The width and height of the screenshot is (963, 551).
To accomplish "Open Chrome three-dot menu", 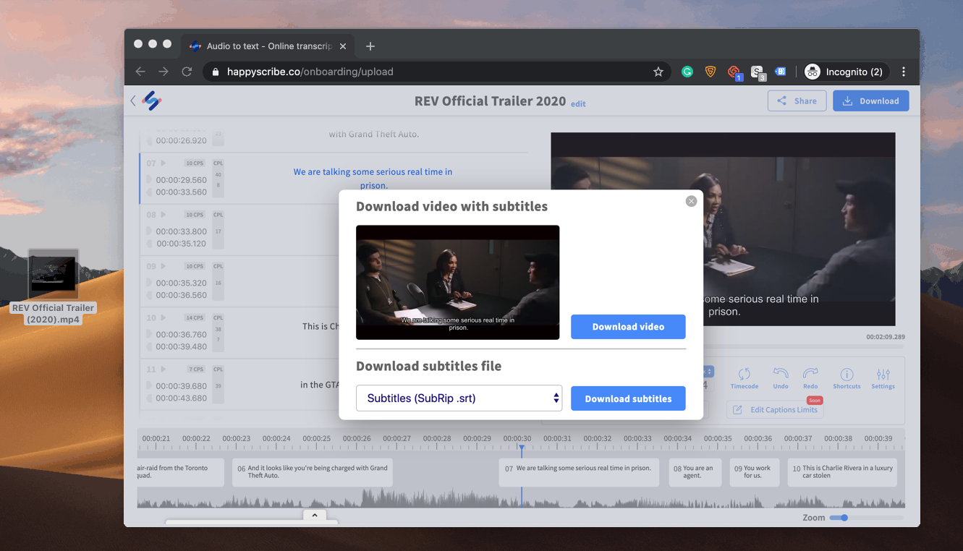I will [x=904, y=72].
